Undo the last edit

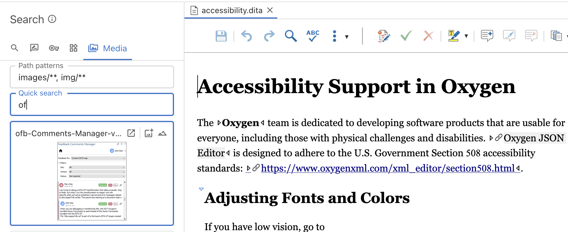click(246, 36)
